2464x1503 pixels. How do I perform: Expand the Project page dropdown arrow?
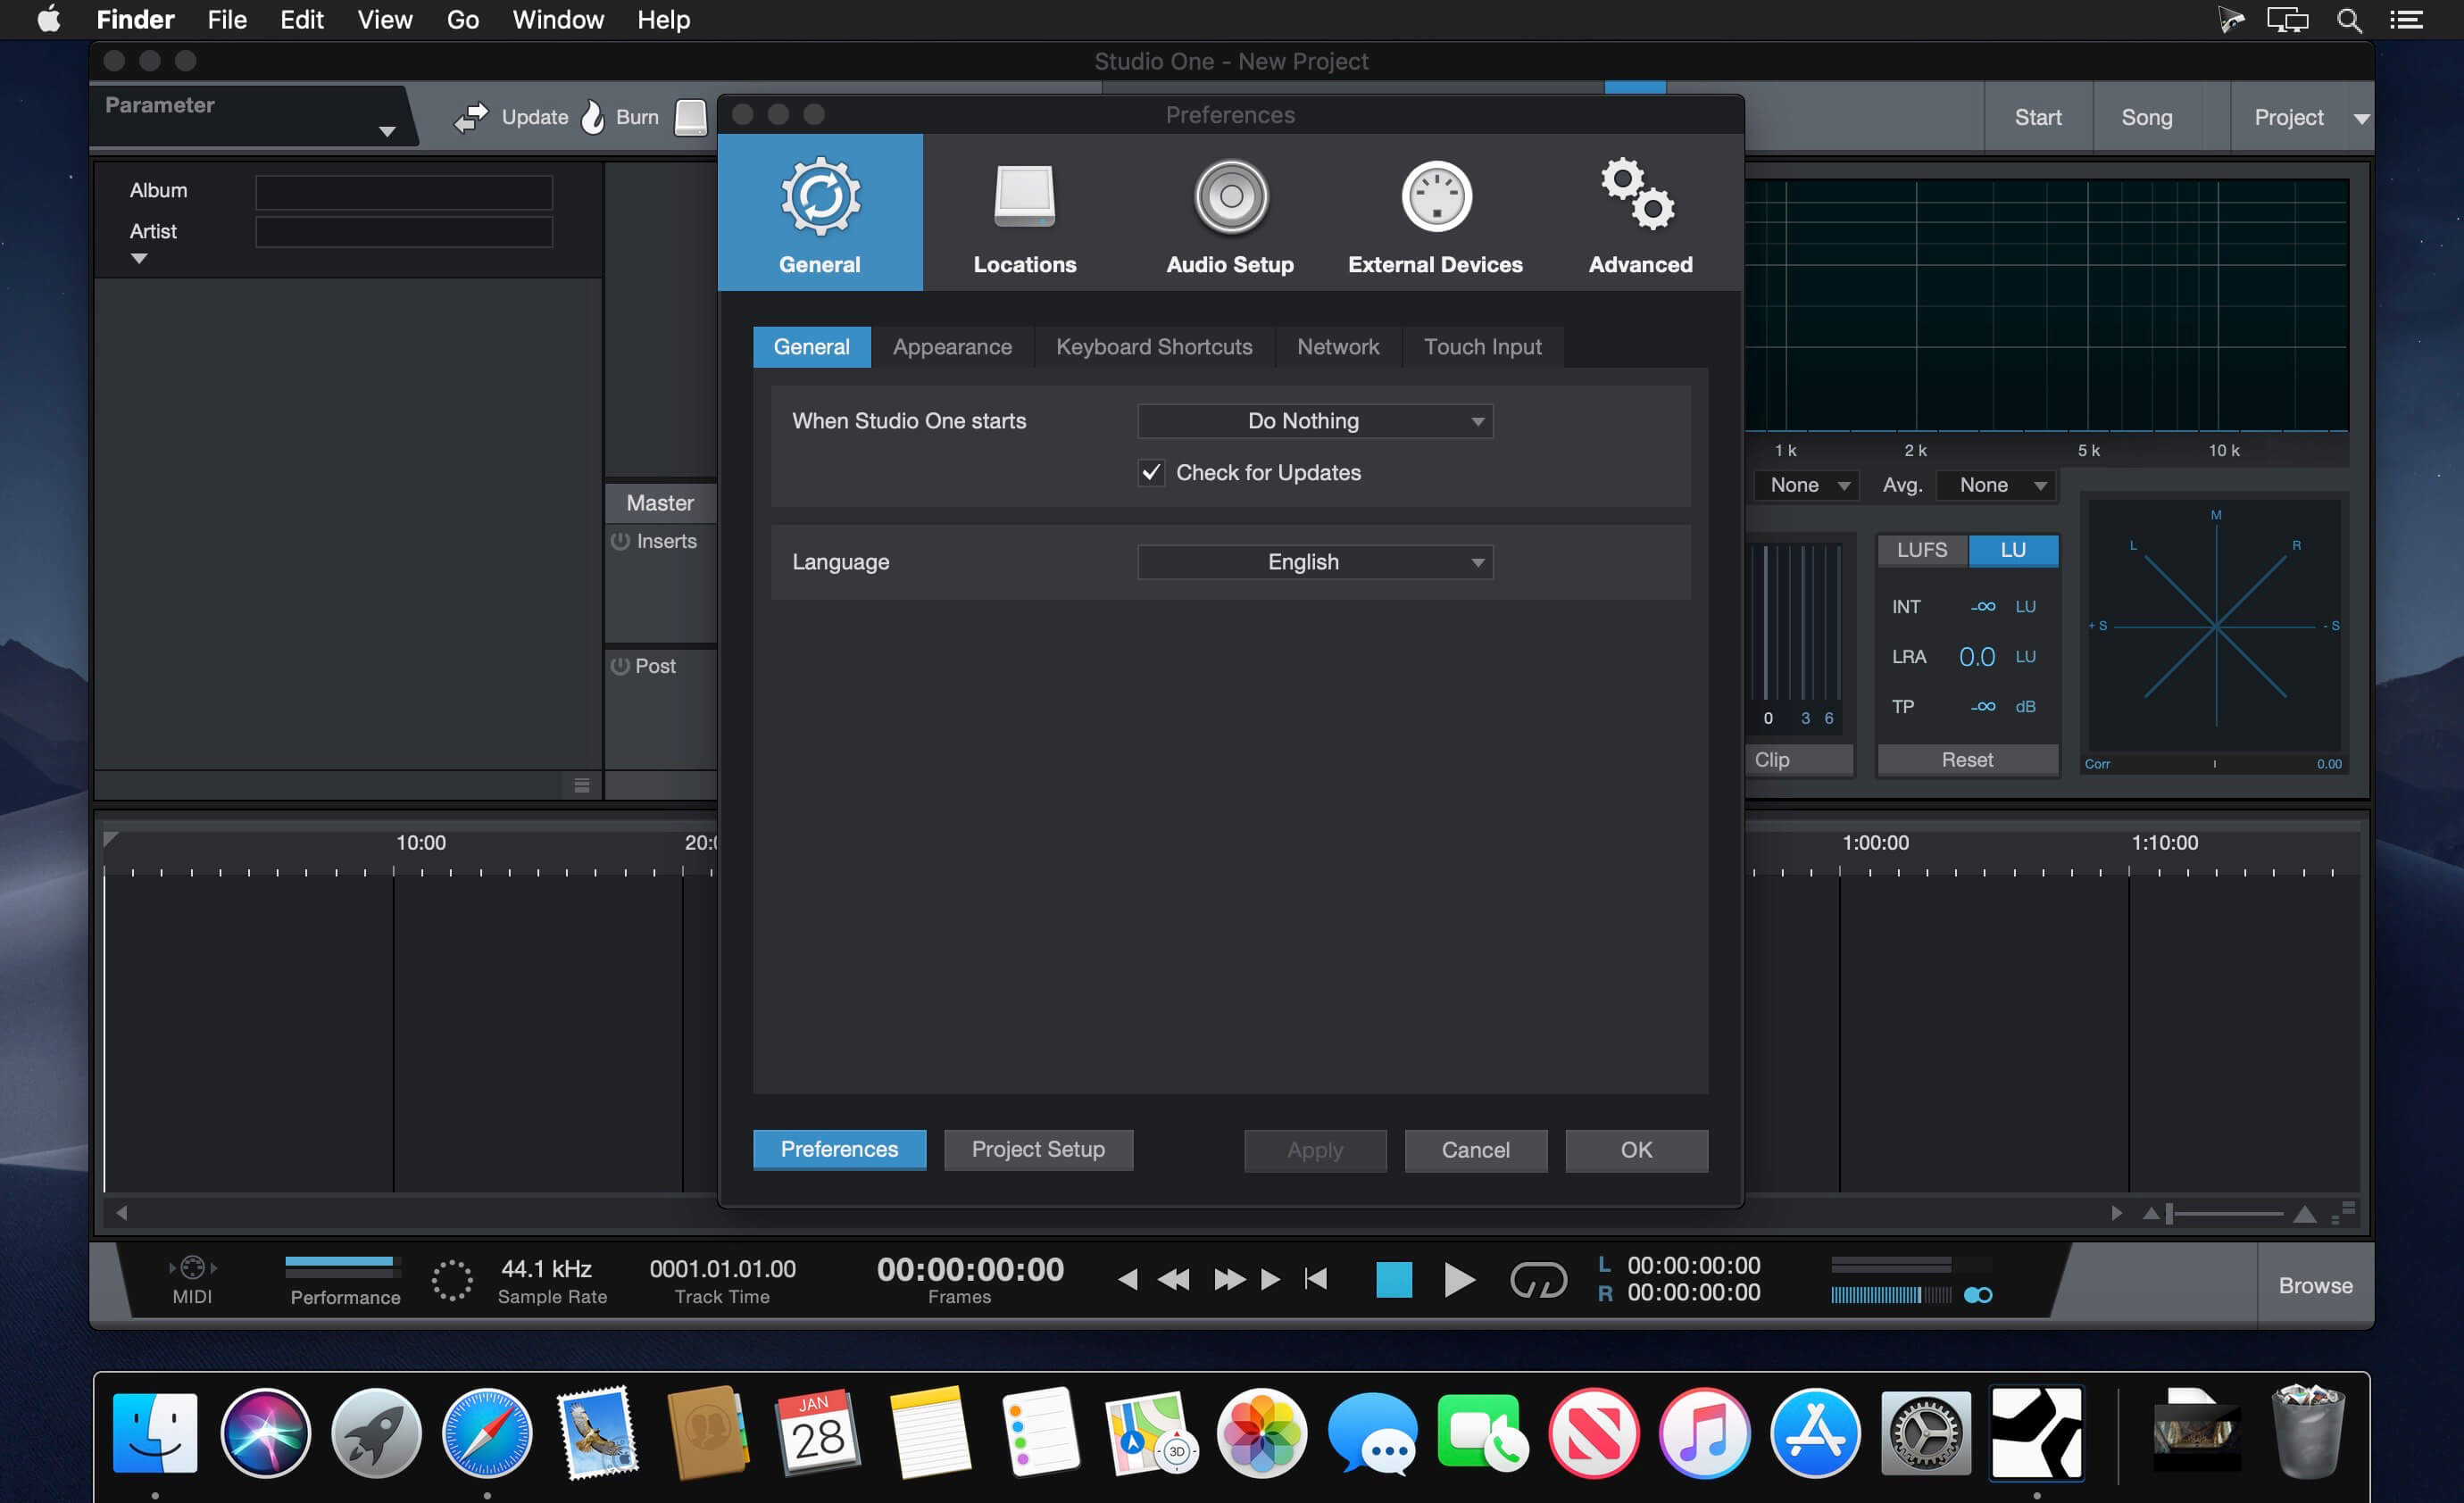tap(2361, 119)
